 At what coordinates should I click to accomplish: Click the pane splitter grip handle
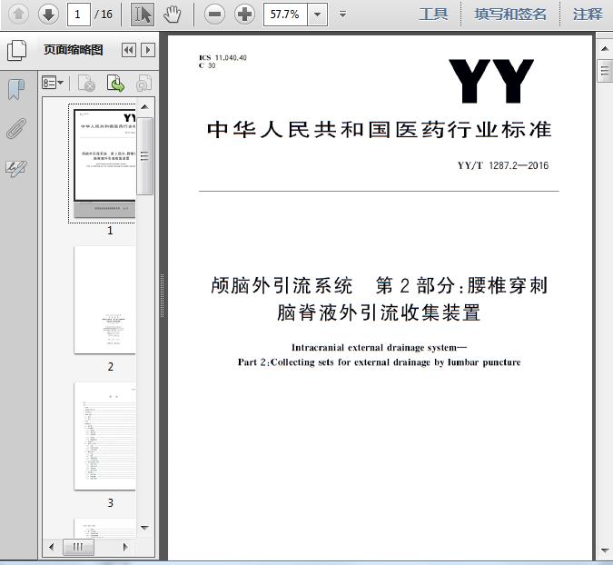coord(163,295)
